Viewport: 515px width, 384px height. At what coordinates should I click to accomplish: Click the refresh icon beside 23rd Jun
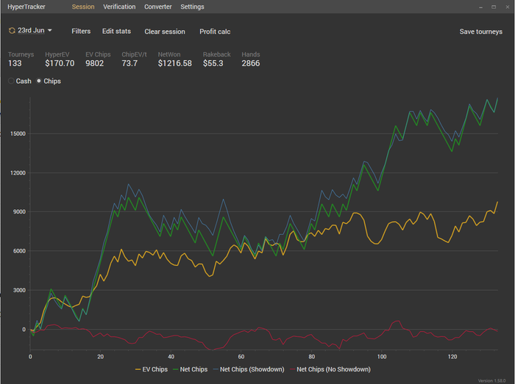[x=12, y=31]
